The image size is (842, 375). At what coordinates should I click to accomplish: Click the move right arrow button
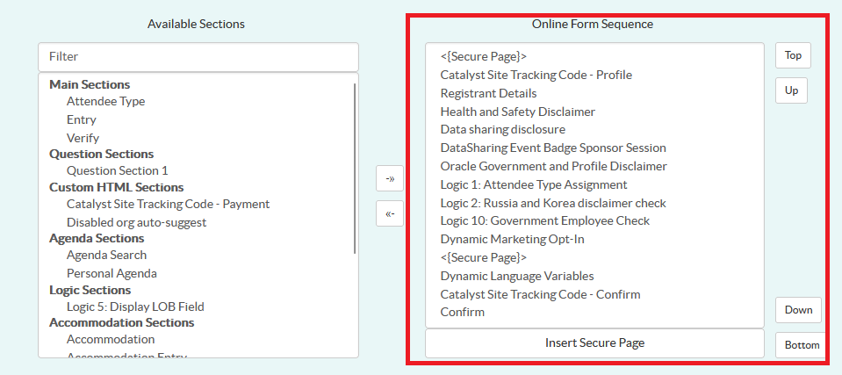pos(389,177)
